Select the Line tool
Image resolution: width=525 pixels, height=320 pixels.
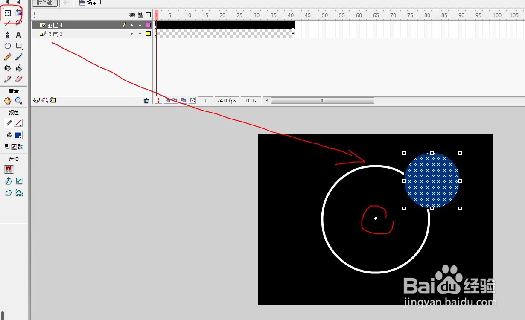8,23
